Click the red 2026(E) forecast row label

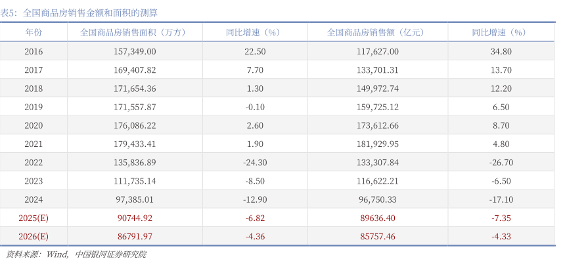34,236
